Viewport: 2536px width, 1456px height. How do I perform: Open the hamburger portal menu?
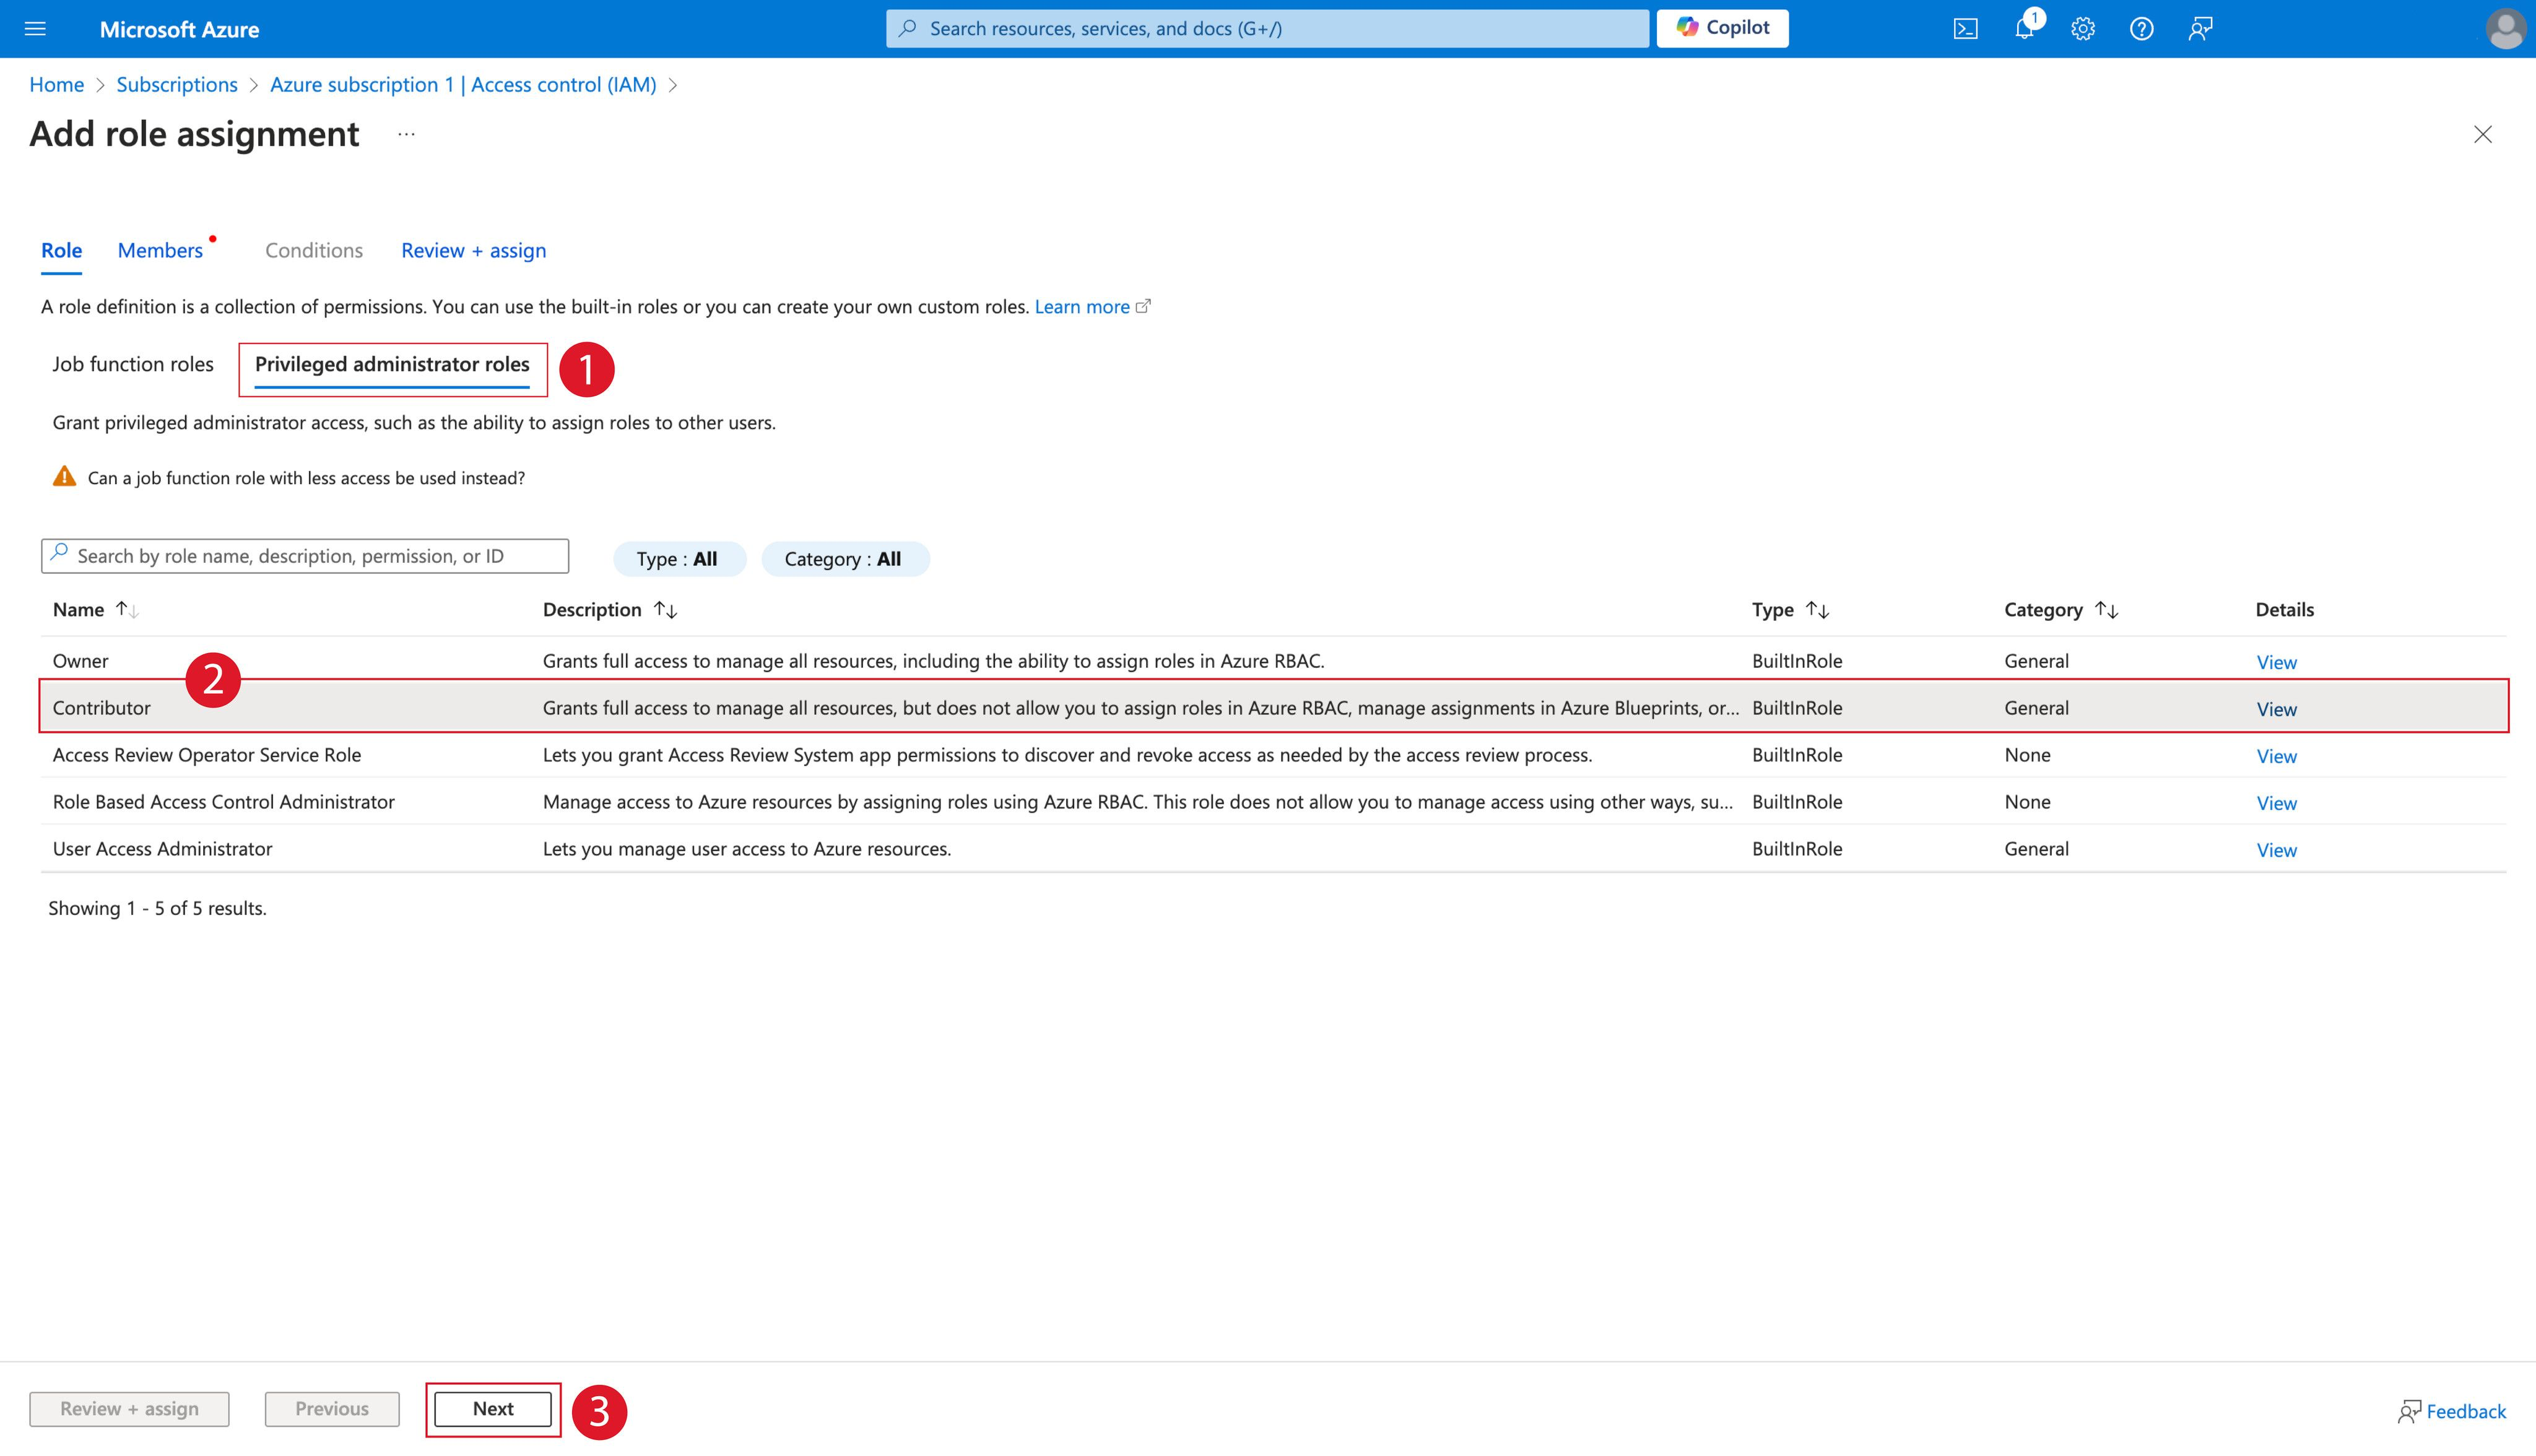point(35,29)
